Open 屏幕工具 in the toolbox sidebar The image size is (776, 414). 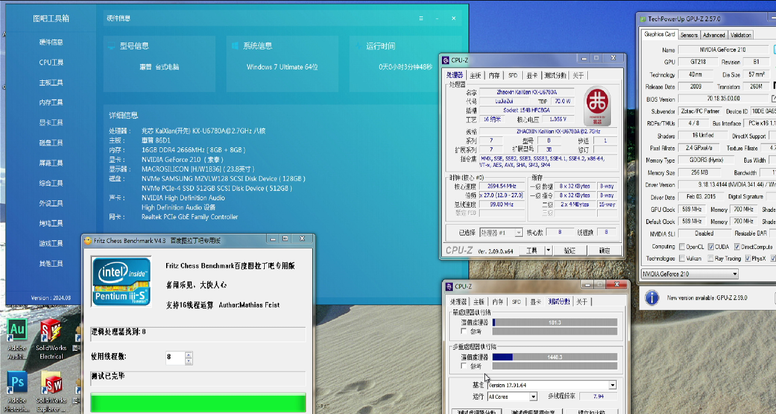(51, 163)
